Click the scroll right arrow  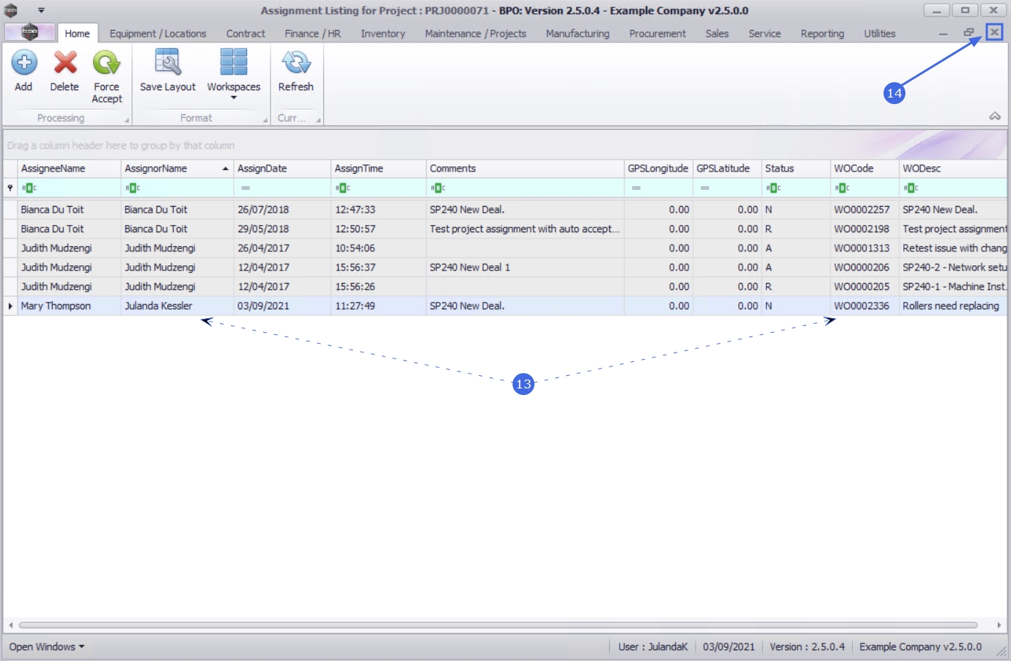[999, 625]
